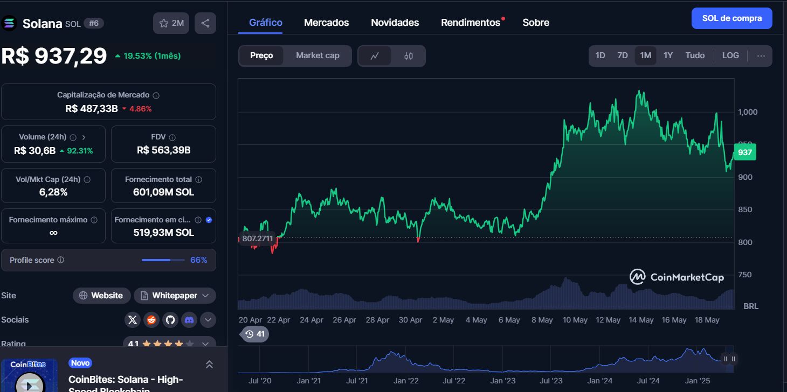Open Solana's Reddit social link

pos(151,320)
